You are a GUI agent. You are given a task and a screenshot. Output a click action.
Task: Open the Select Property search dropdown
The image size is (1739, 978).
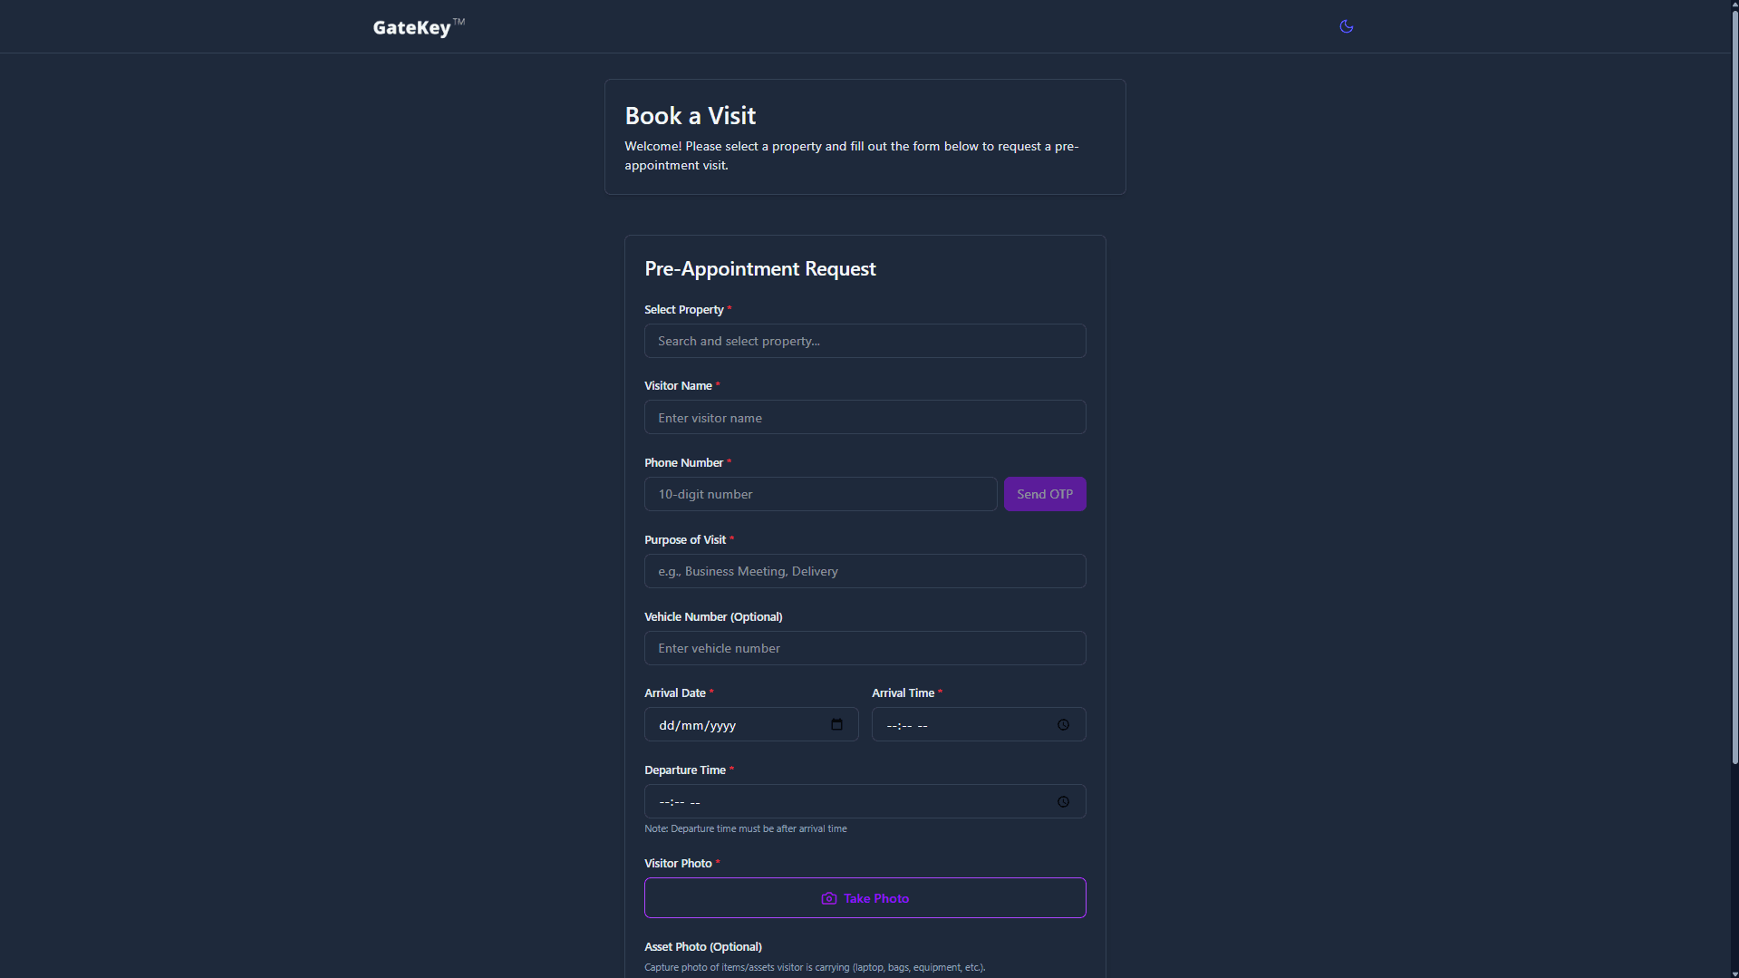click(865, 341)
